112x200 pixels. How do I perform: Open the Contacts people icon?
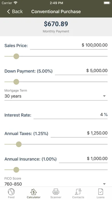tap(78, 192)
